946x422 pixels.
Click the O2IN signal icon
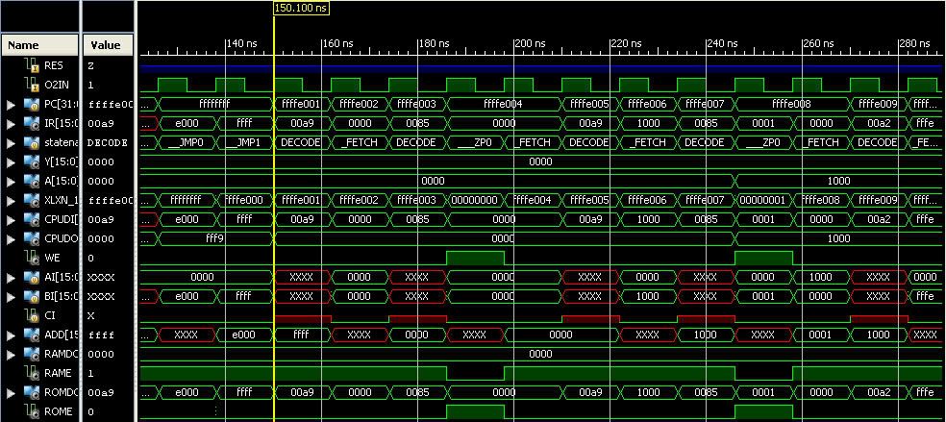pos(30,85)
